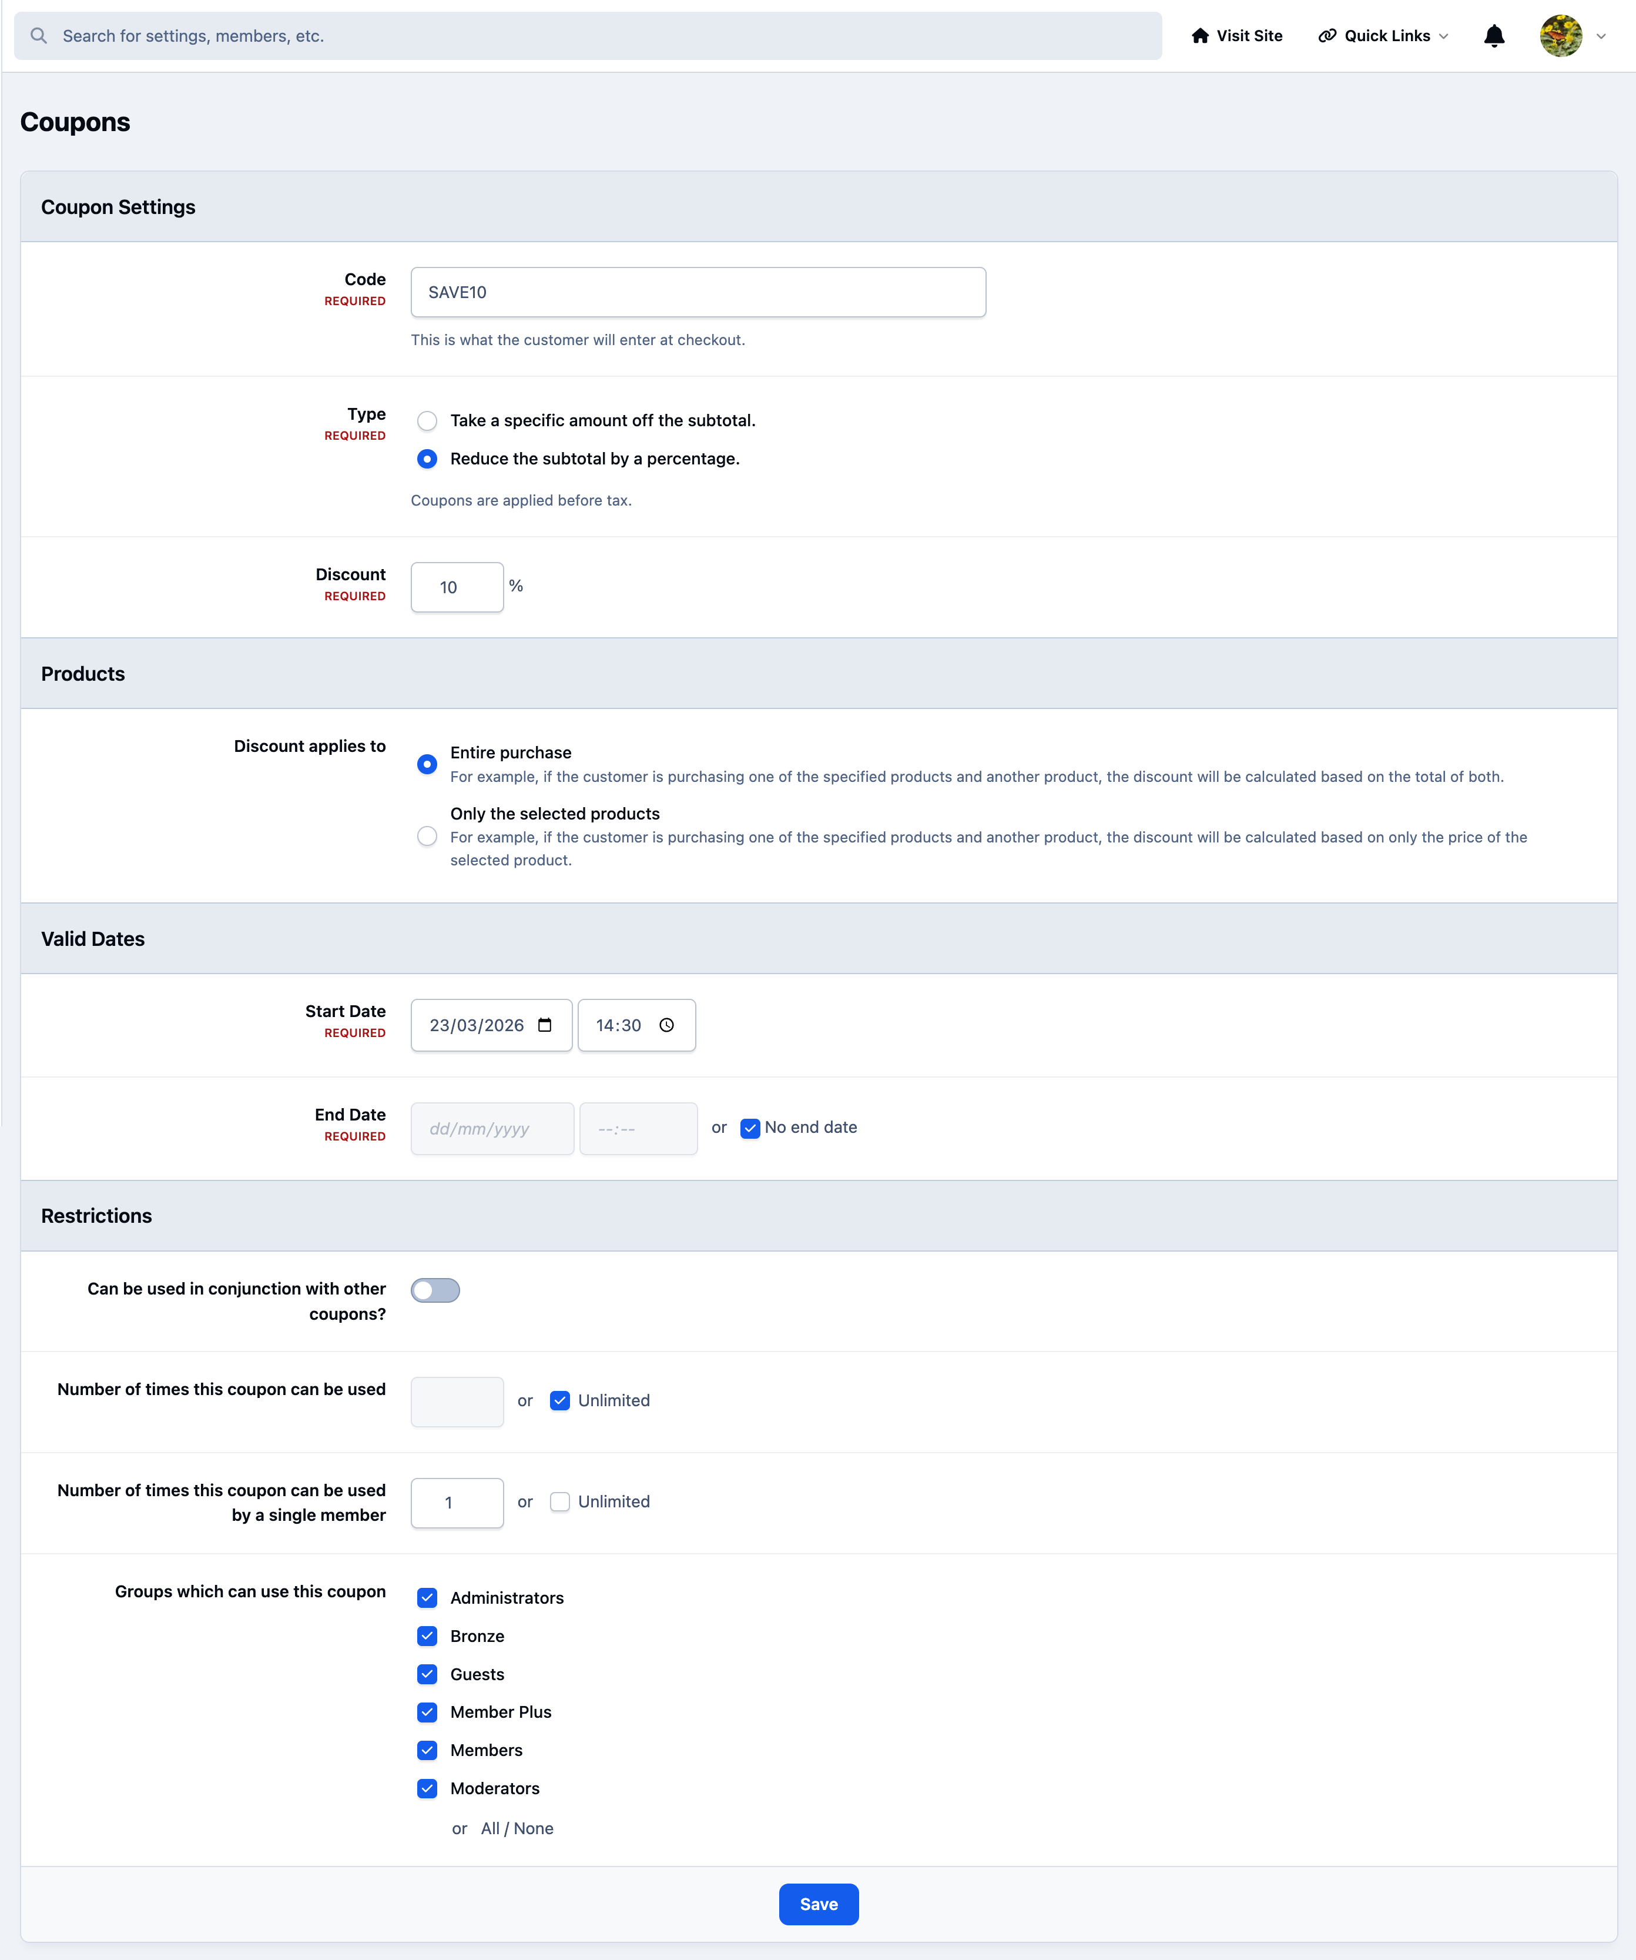Click the link icon beside Quick Links
This screenshot has height=1960, width=1636.
click(1326, 35)
